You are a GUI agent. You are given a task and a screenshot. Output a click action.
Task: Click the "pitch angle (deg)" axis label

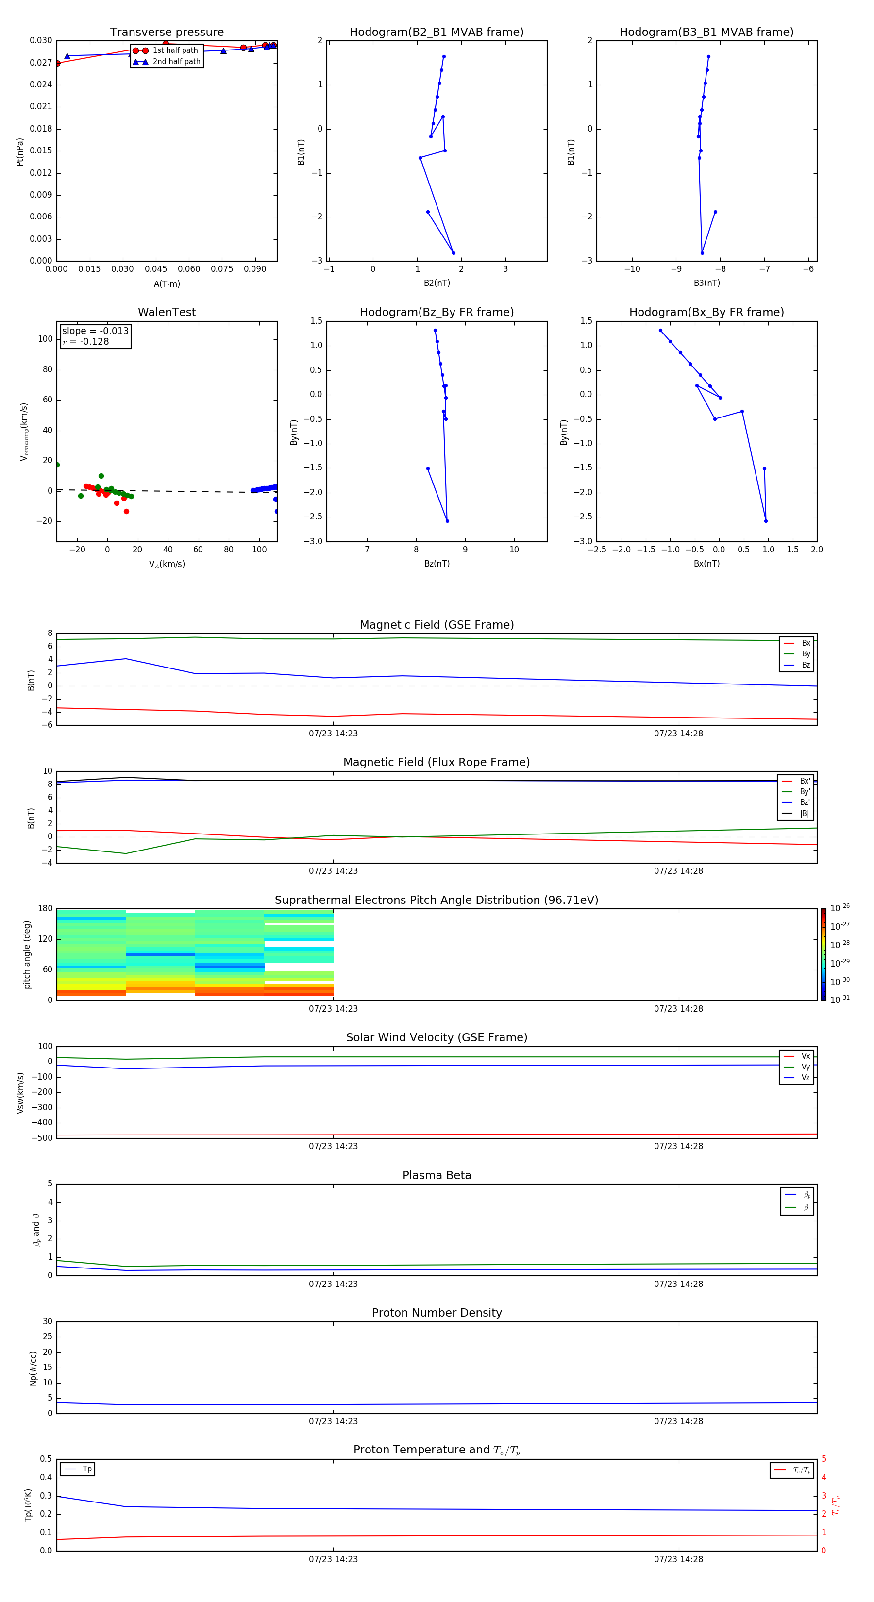(27, 954)
